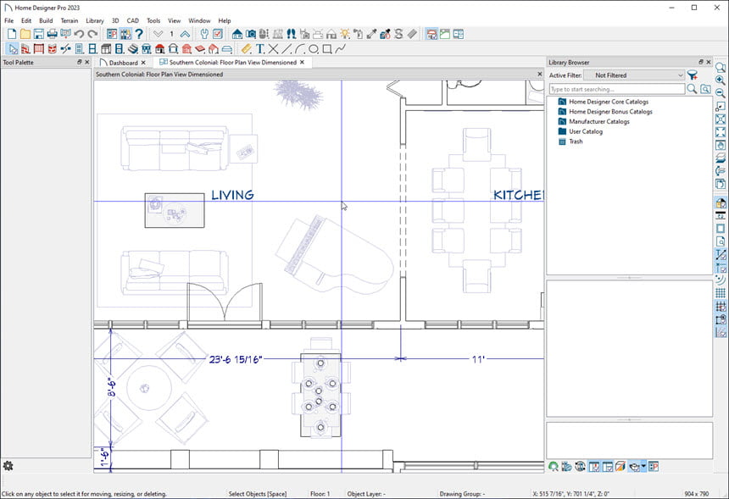Viewport: 729px width, 499px height.
Task: Click the Zoom Out magnifier icon
Action: click(721, 93)
